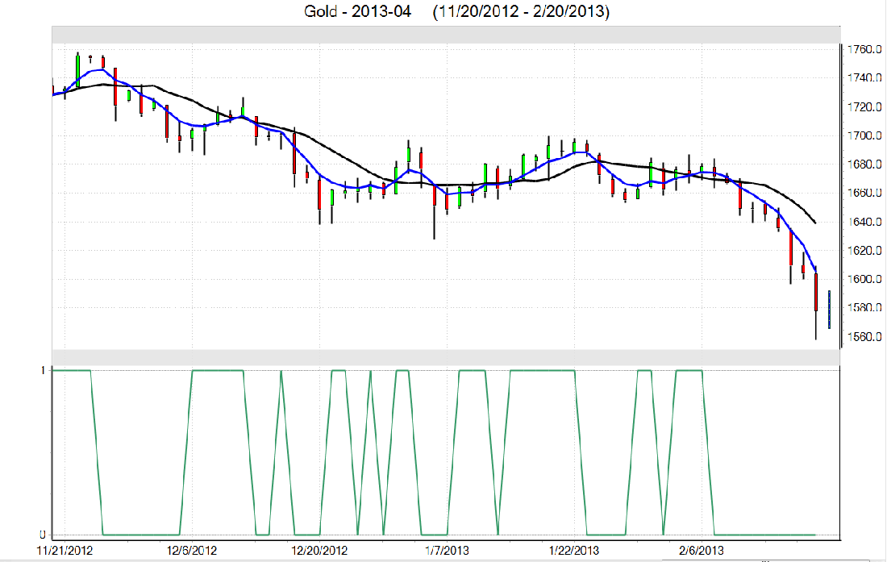Select the 11/21/2012 date axis label

pyautogui.click(x=67, y=550)
